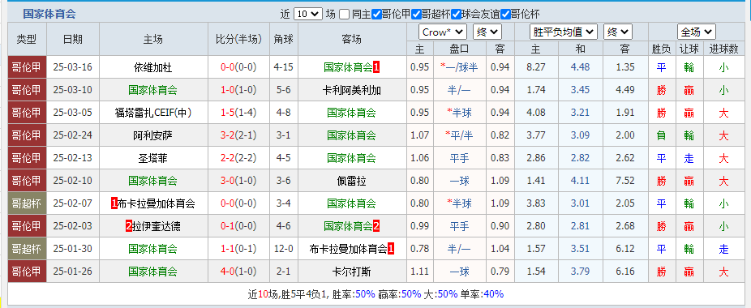Screen dimensions: 751x308
Task: Click red badge 1 after 布卡拉曼加体育会 on 25-01-30
Action: [x=391, y=249]
